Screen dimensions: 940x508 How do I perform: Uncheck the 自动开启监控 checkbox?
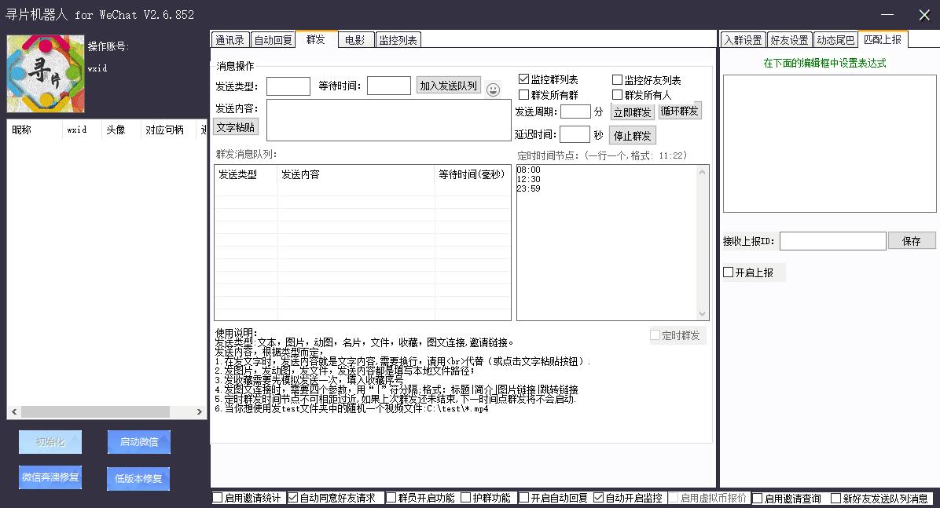pos(598,498)
